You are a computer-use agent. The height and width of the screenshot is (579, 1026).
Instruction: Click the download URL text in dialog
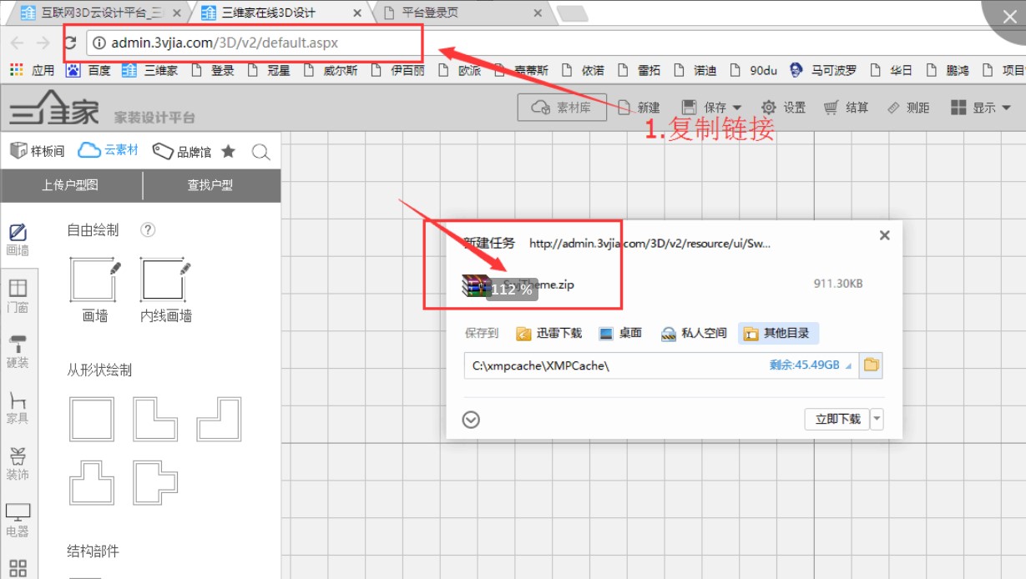tap(649, 244)
